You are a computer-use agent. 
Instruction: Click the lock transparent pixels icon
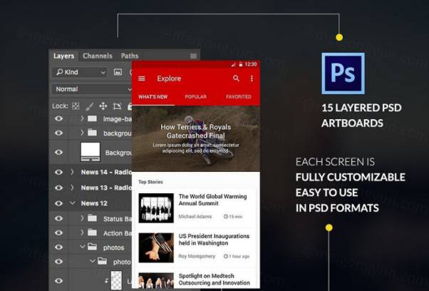tap(76, 106)
